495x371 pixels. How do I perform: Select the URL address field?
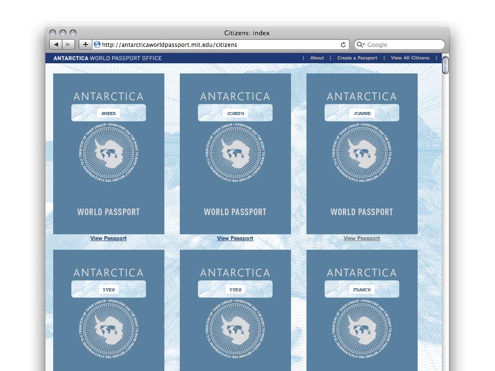[x=220, y=44]
